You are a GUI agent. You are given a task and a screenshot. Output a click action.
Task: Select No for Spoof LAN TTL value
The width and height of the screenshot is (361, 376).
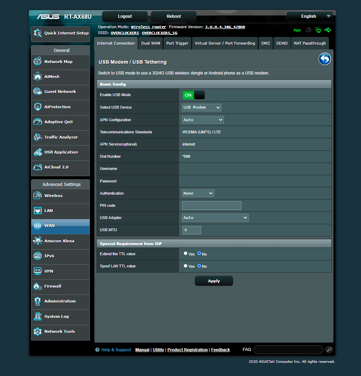pos(199,266)
